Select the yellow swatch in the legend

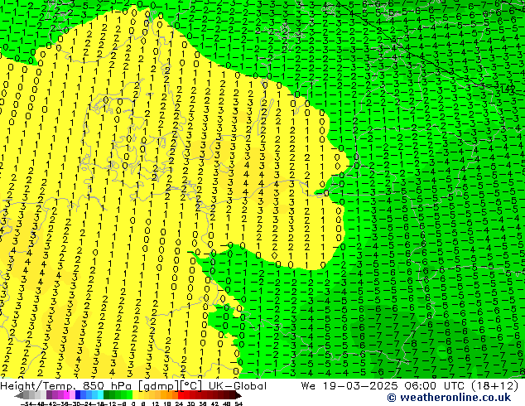click(135, 395)
